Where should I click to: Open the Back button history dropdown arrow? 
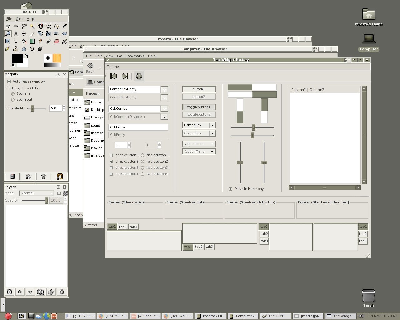point(100,68)
